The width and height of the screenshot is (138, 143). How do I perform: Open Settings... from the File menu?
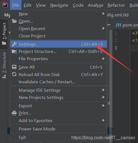pyautogui.click(x=59, y=44)
